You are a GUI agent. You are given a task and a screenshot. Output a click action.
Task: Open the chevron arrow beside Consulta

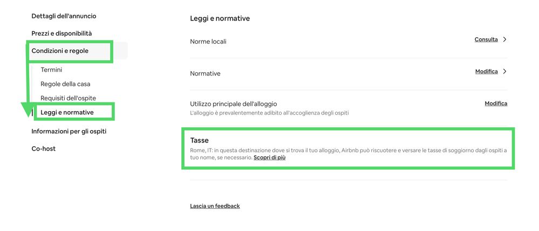coord(504,39)
